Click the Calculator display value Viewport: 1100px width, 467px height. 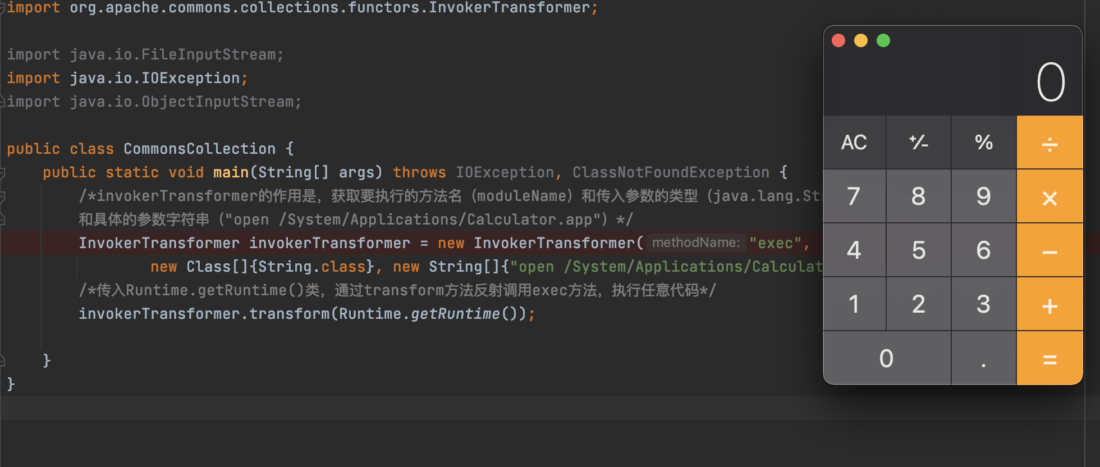[1051, 82]
